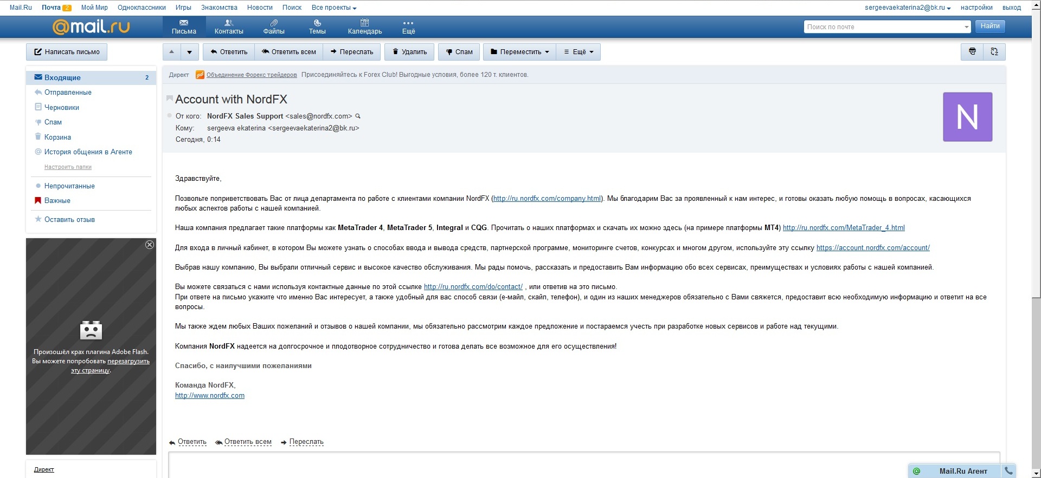The image size is (1041, 478).
Task: Expand the Все проекты menu
Action: click(x=334, y=8)
